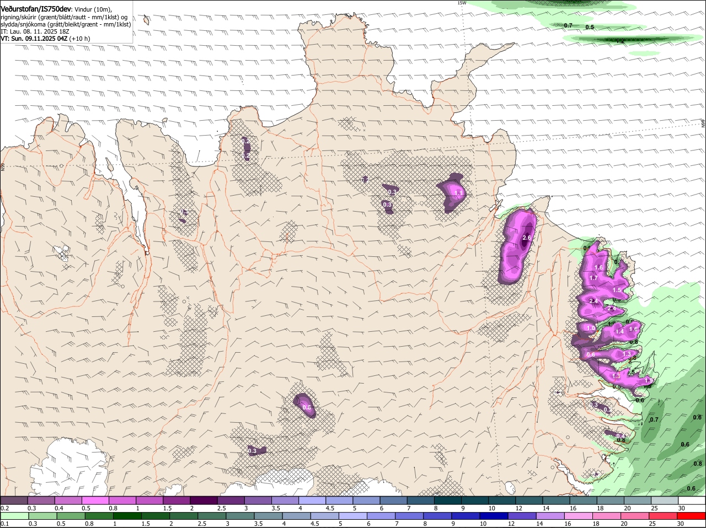This screenshot has width=706, height=528.
Task: Pick swatch between 14 and 16 on lower scale
Action: click(551, 516)
